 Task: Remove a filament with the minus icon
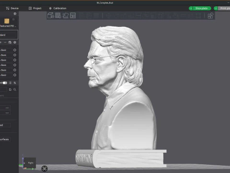click(x=5, y=42)
